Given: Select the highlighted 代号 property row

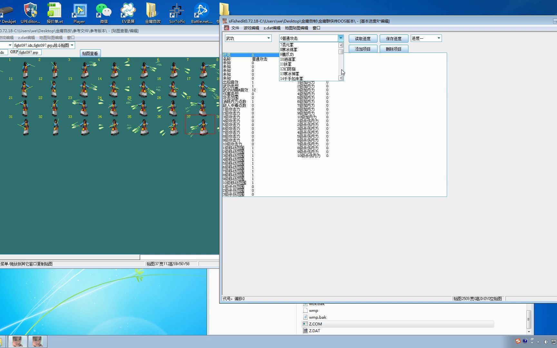Looking at the screenshot, I should [x=251, y=55].
